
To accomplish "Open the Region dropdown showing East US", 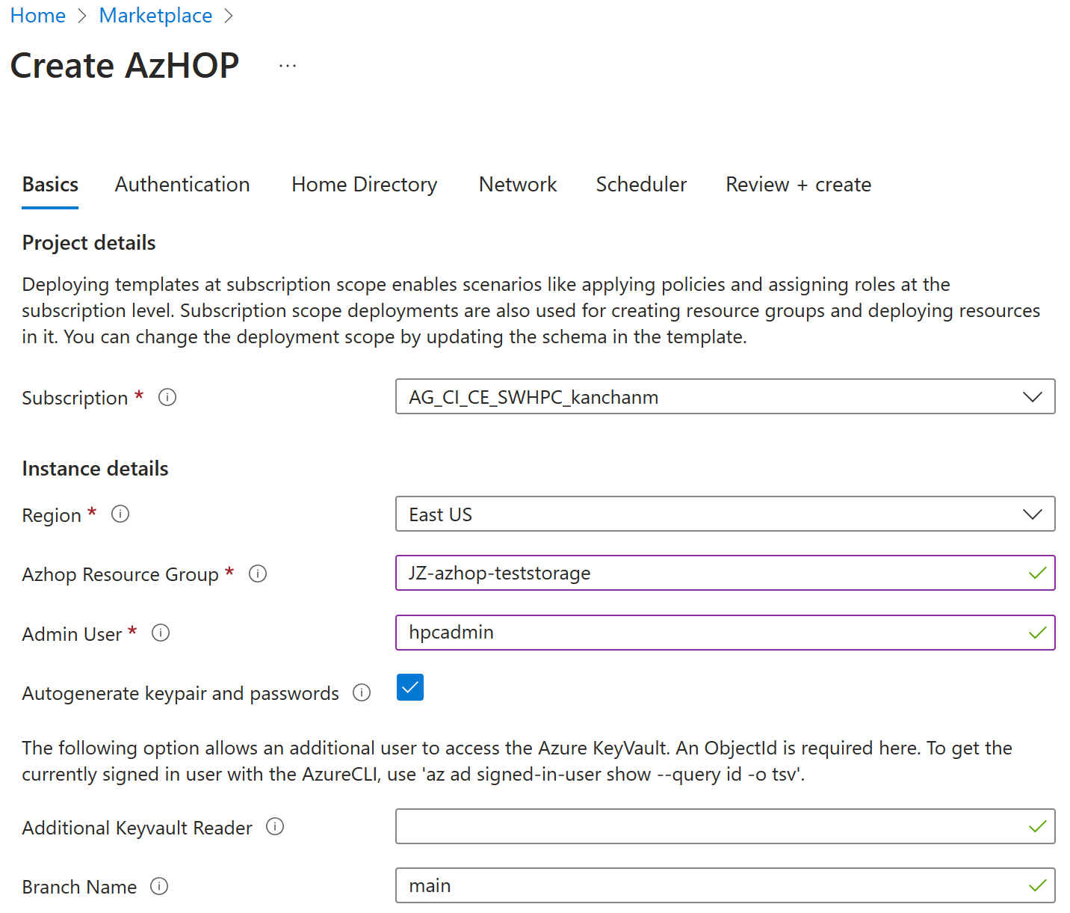I will coord(725,514).
